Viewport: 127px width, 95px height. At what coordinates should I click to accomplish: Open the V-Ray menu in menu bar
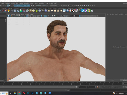pos(47,3)
